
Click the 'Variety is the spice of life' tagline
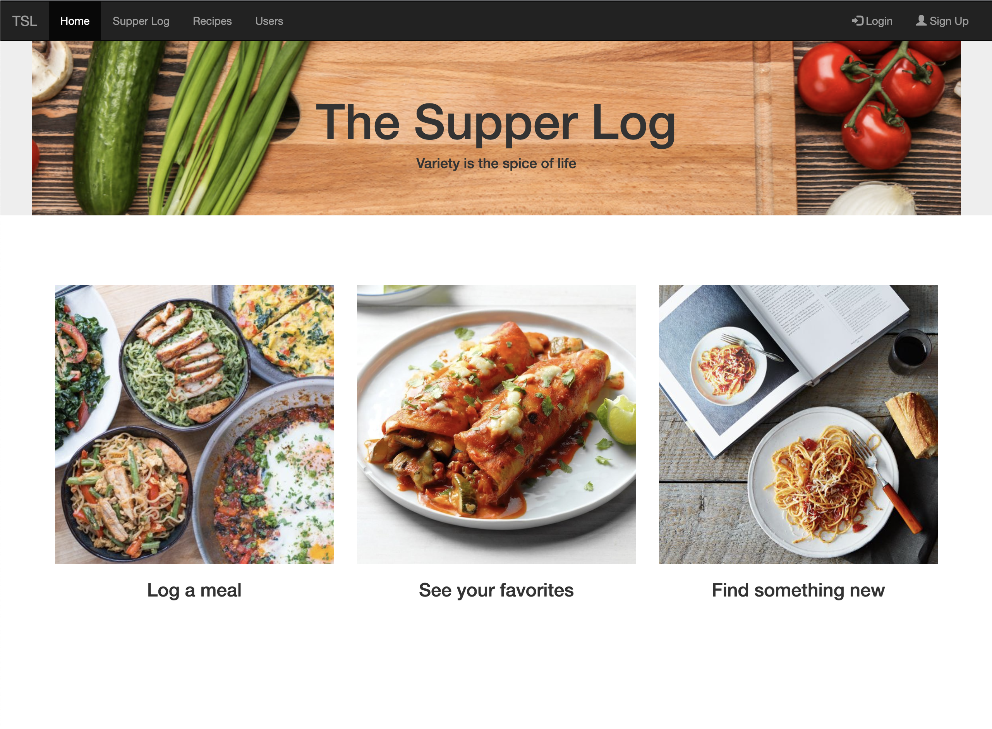[496, 163]
